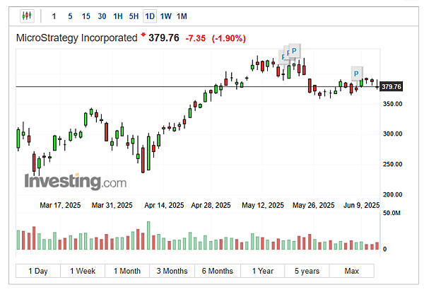Image resolution: width=424 pixels, height=292 pixels.
Task: Click the Apr 28, 2025 date label
Action: (211, 206)
